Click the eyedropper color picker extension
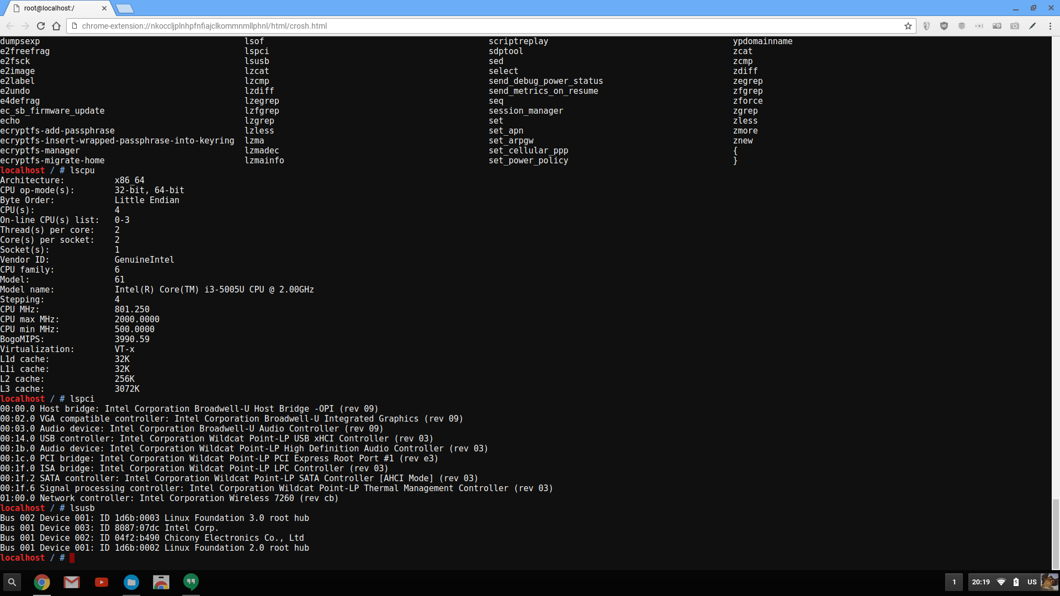The height and width of the screenshot is (596, 1060). tap(1032, 26)
